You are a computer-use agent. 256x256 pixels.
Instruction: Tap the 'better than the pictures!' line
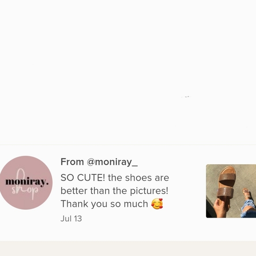[114, 191]
